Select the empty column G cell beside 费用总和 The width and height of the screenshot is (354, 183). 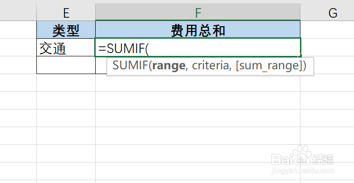(327, 30)
